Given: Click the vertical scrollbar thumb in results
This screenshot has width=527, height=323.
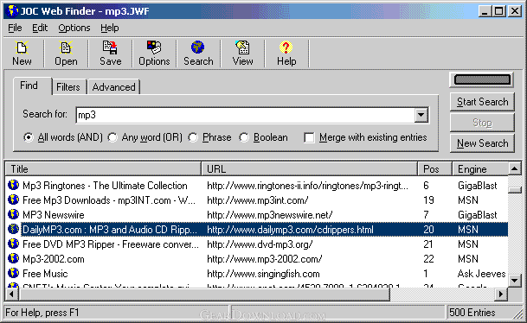Looking at the screenshot, I should coord(515,190).
